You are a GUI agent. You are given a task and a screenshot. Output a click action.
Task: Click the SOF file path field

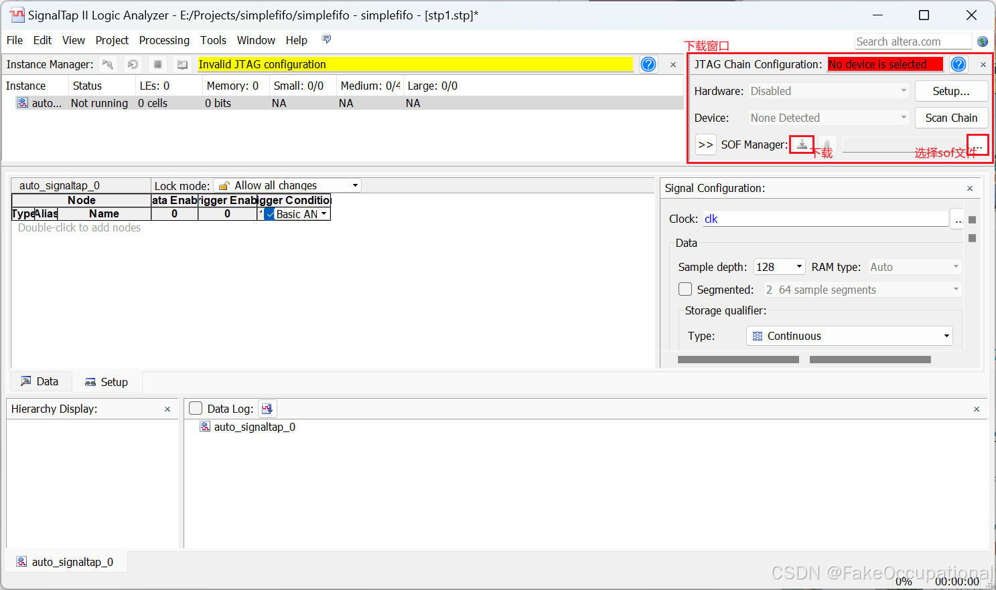904,144
